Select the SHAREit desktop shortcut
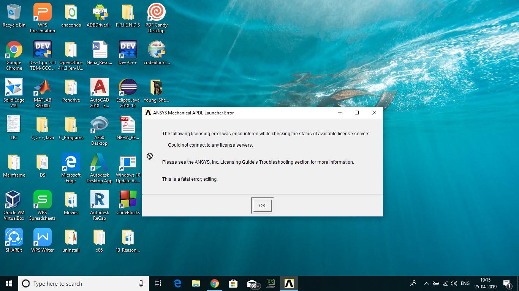Screen dimensions: 519x291 click(14, 241)
